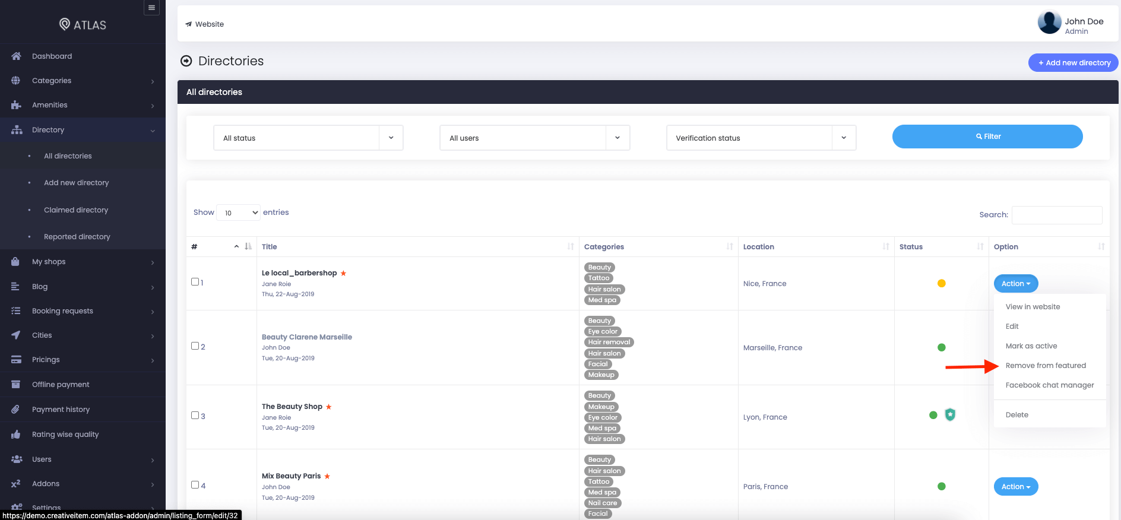Viewport: 1121px width, 520px height.
Task: Click the Cities location arrow icon
Action: coord(16,335)
